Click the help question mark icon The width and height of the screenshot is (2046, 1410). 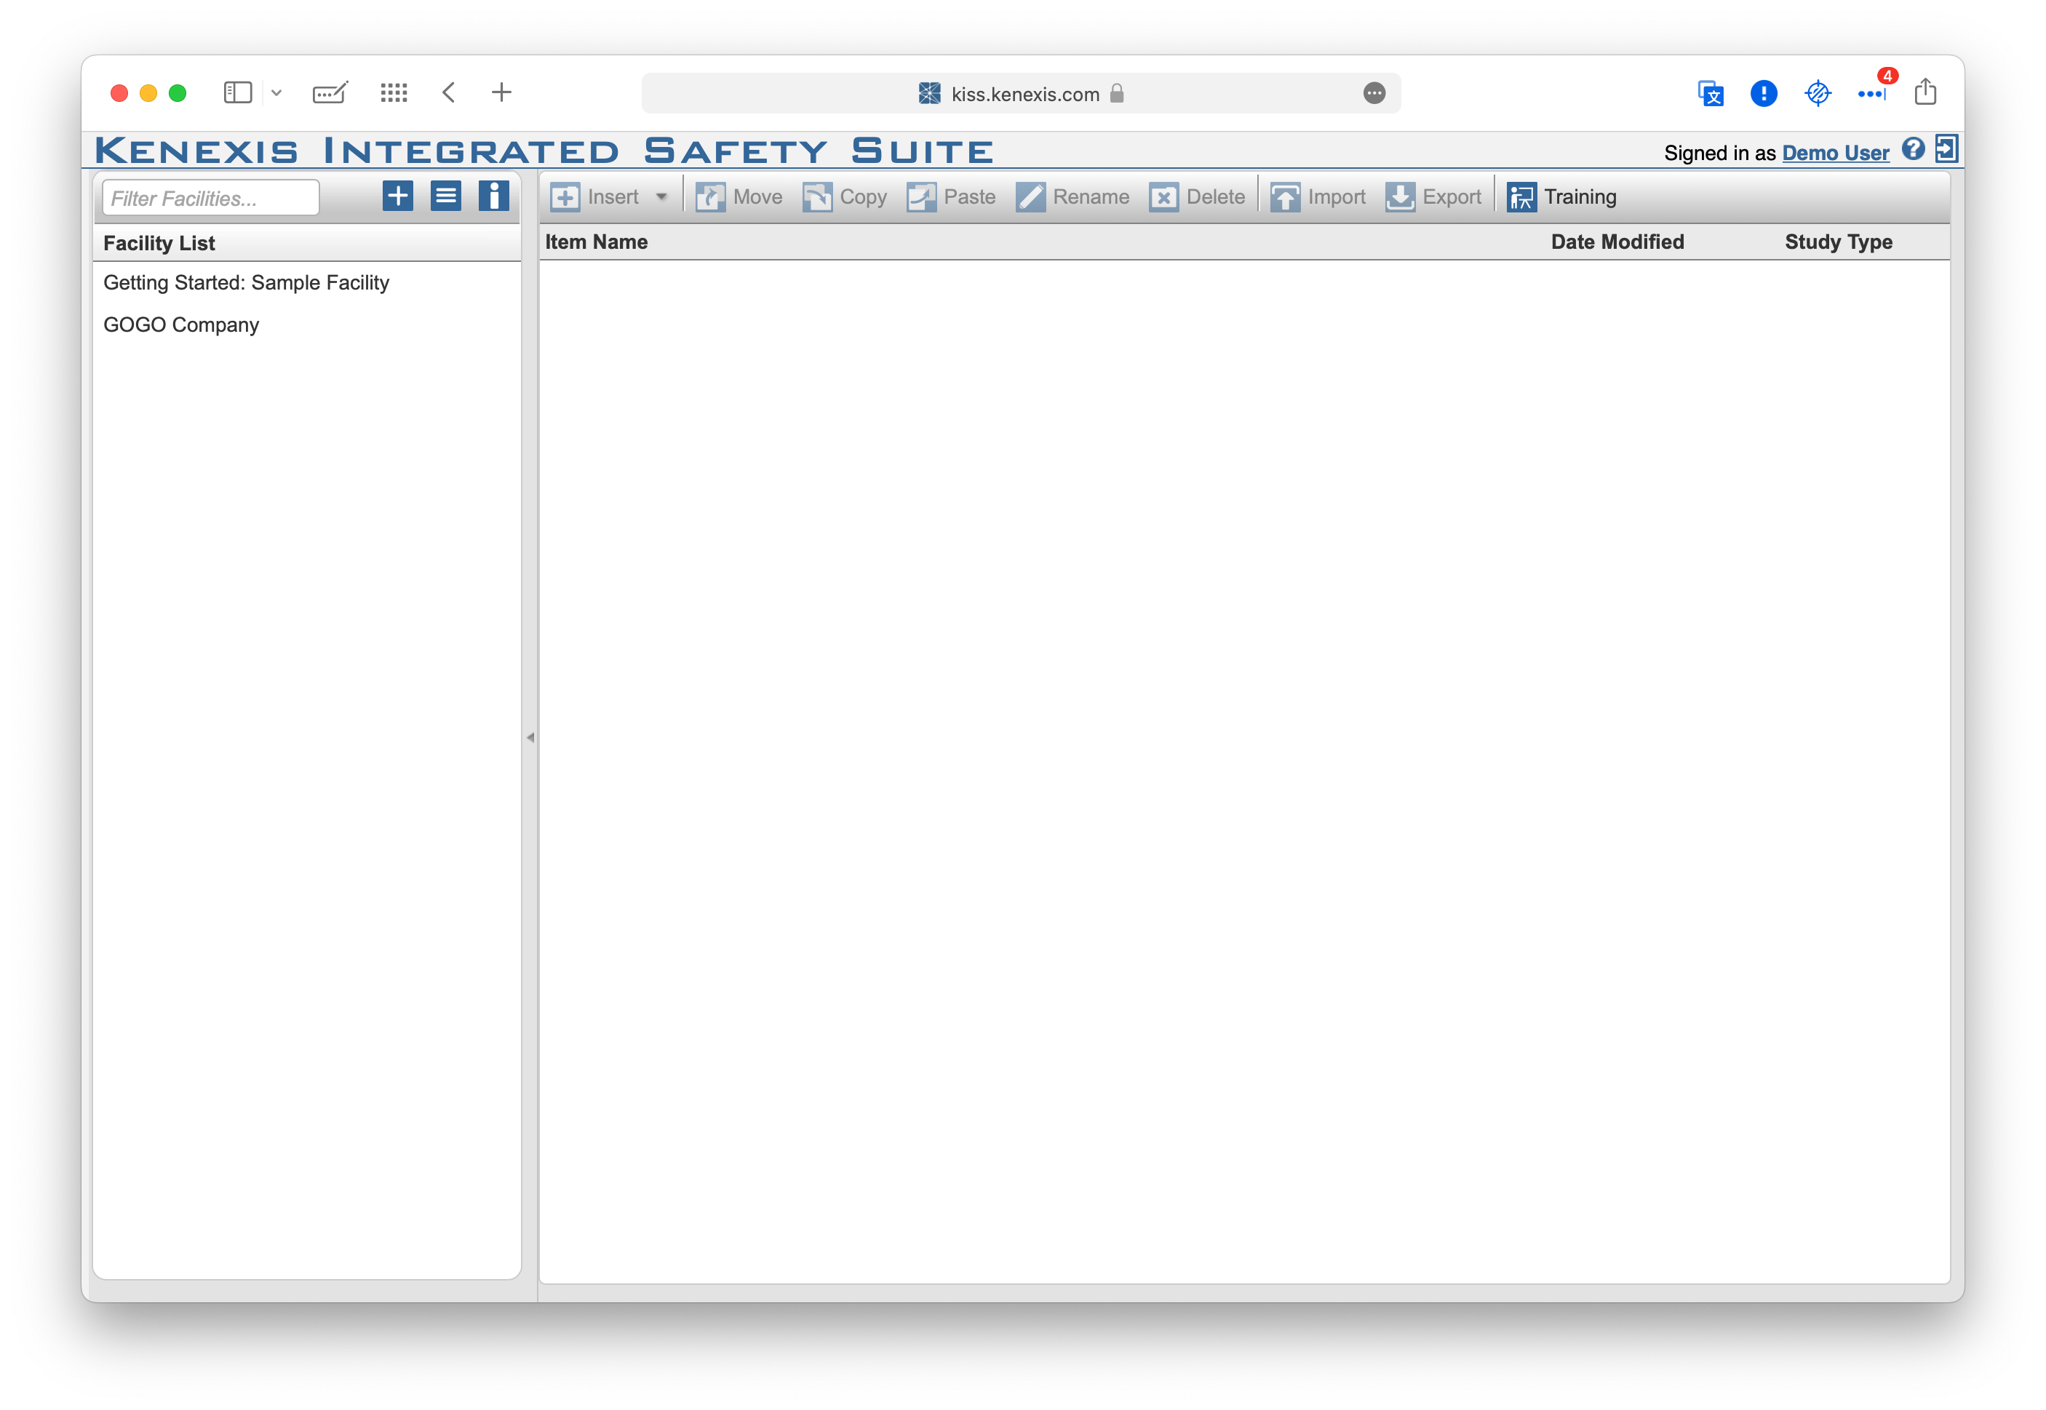(1913, 149)
